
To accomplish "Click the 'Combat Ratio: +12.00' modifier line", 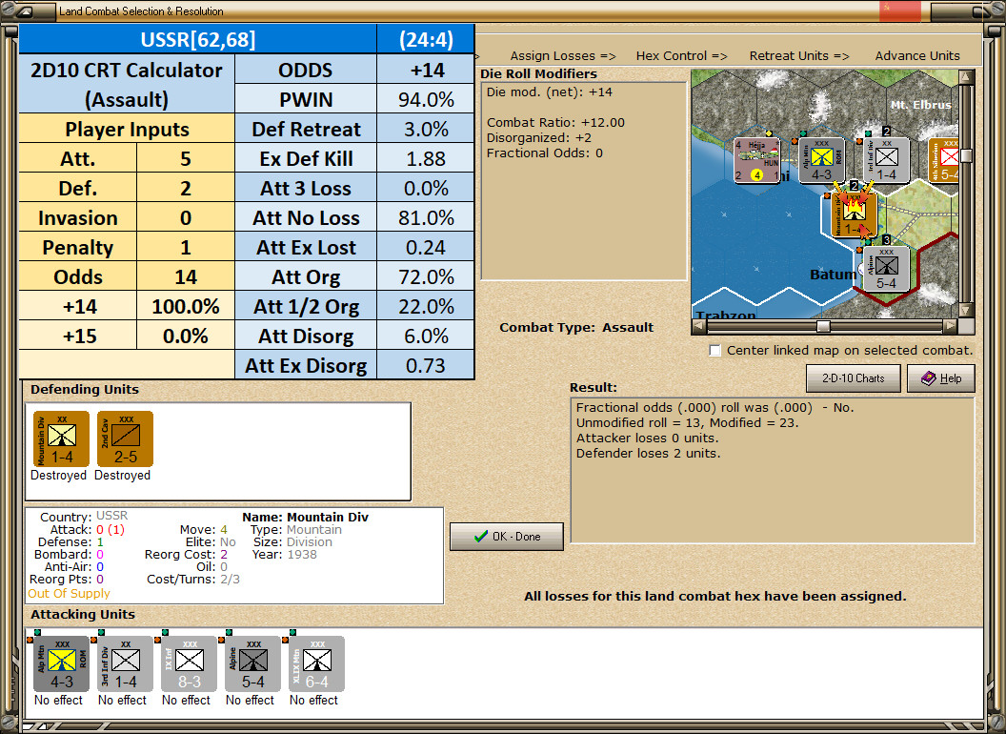I will coord(555,122).
